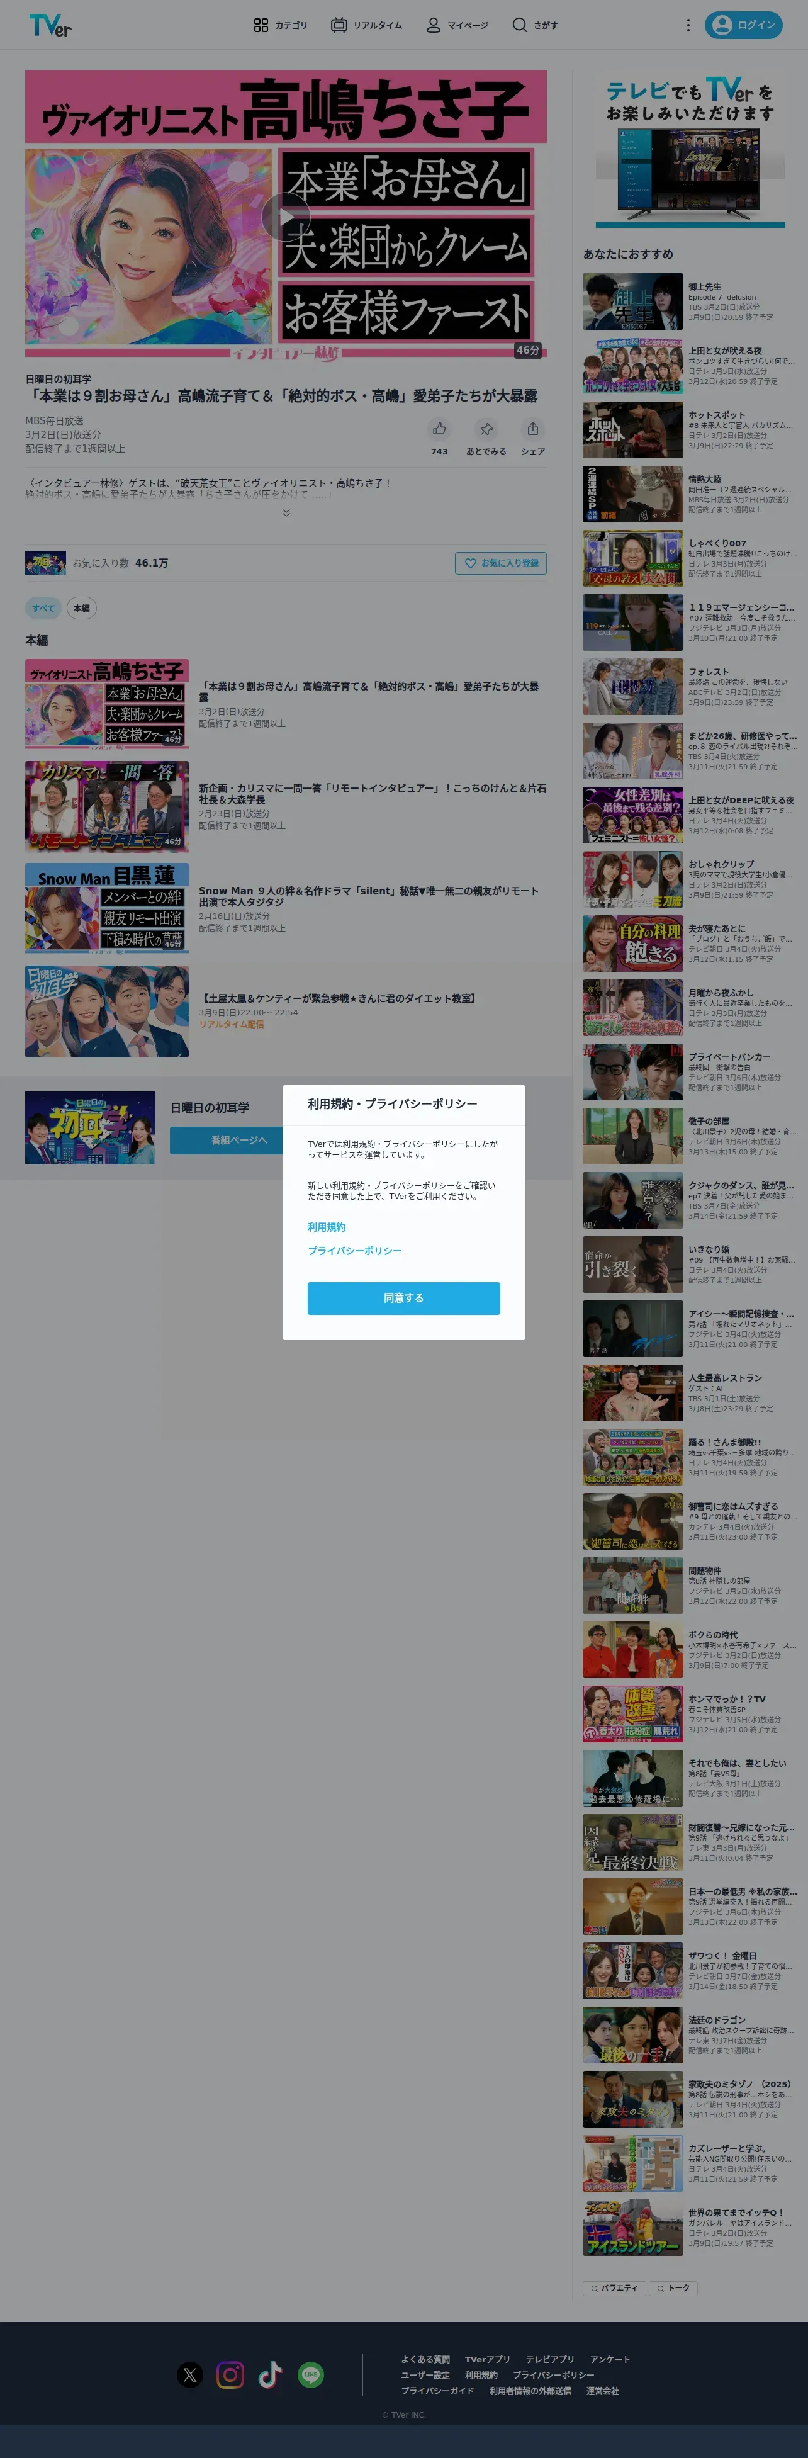Viewport: 808px width, 2458px height.
Task: Open recommended show 問題物件
Action: point(690,1586)
